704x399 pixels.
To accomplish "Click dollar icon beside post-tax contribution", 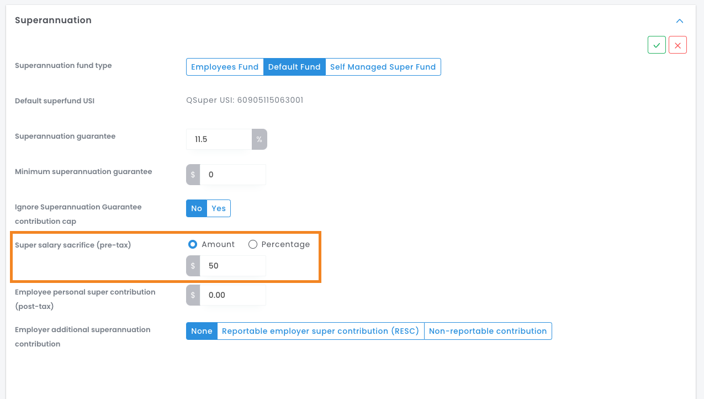I will tap(193, 295).
